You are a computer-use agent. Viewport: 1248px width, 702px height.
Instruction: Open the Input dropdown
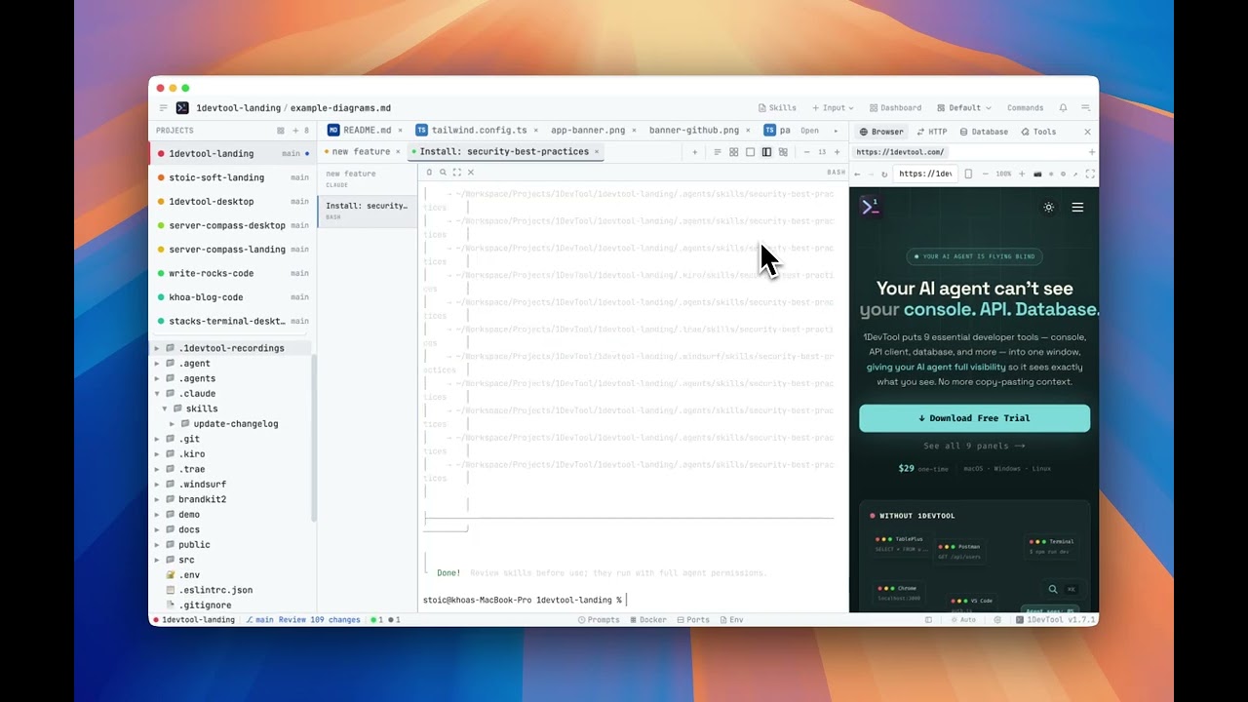tap(833, 108)
